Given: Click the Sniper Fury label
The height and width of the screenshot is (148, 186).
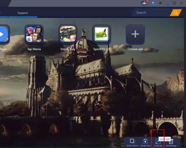Looking at the screenshot, I should click(68, 49).
